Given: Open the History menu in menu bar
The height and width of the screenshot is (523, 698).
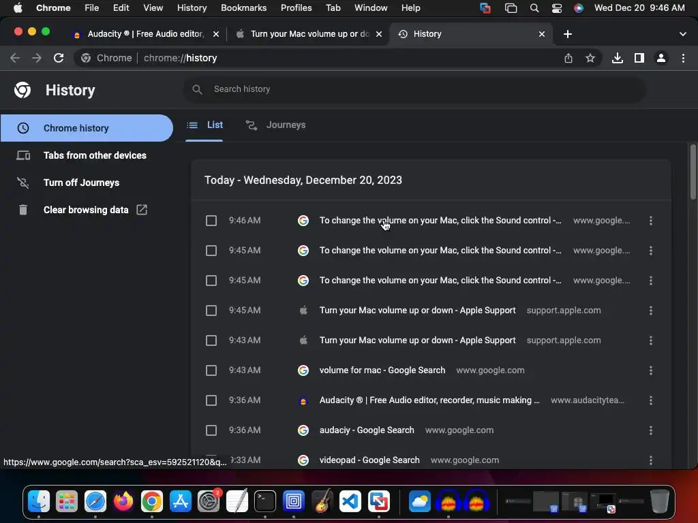Looking at the screenshot, I should coord(192,8).
